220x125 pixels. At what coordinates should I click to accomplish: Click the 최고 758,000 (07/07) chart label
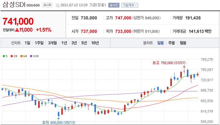click(169, 63)
